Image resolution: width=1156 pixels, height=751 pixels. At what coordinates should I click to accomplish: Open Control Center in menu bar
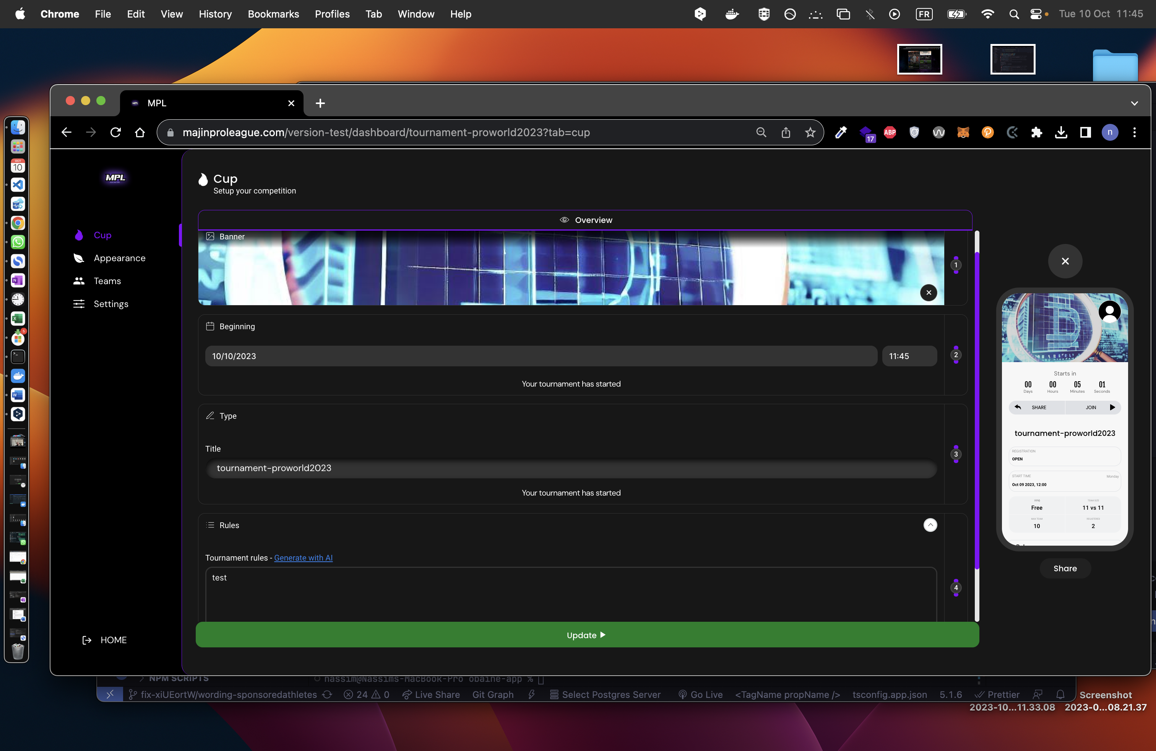tap(1036, 14)
